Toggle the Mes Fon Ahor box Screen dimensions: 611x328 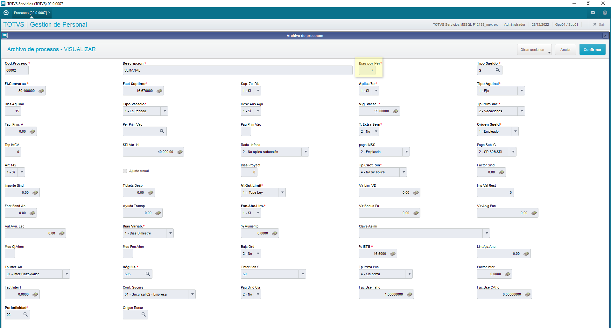click(128, 254)
